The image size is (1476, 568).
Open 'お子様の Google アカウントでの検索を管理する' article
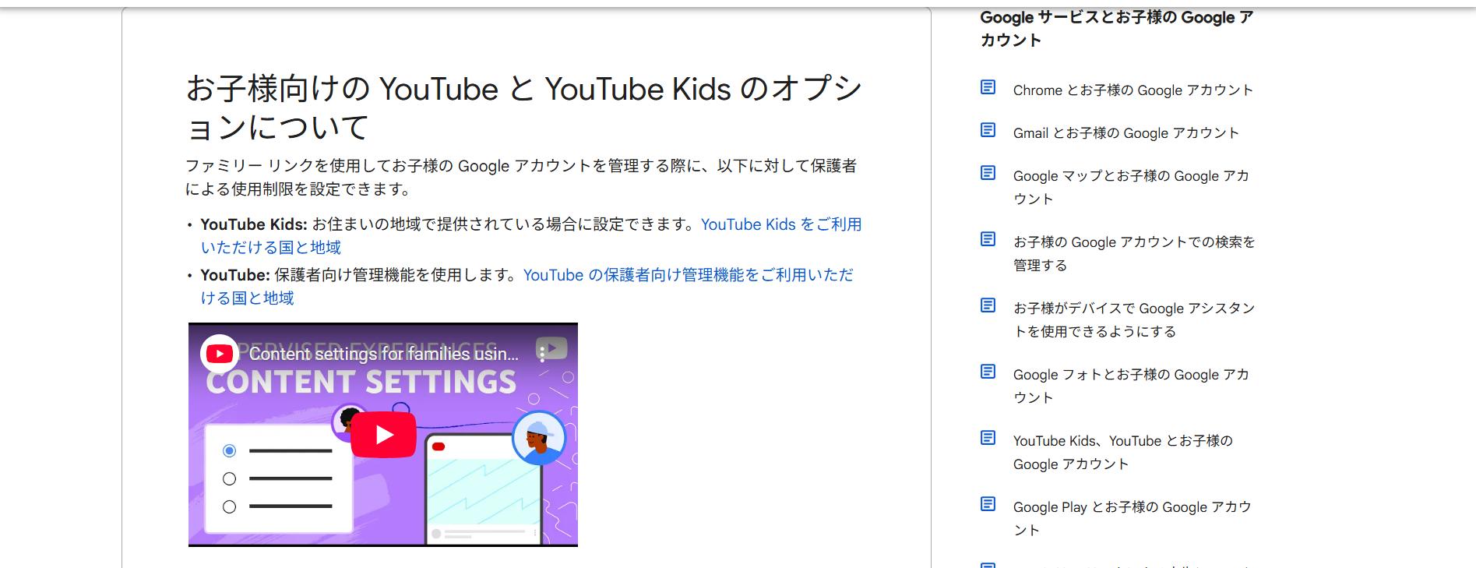[1134, 254]
